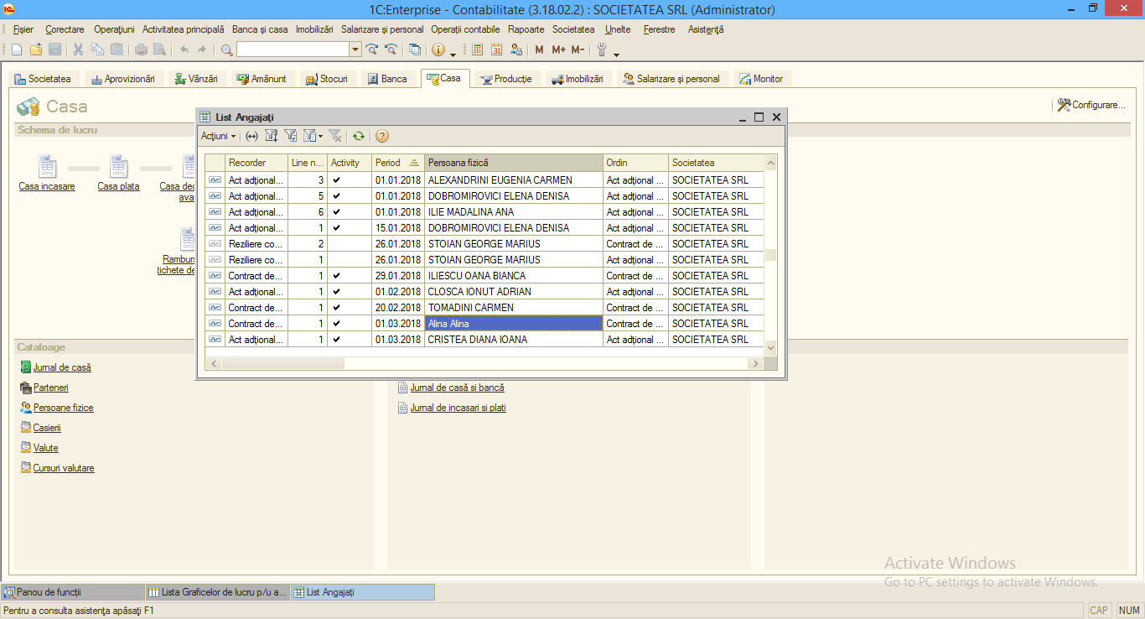The height and width of the screenshot is (619, 1145).
Task: Expand the Acțiuni dropdown menu
Action: point(219,136)
